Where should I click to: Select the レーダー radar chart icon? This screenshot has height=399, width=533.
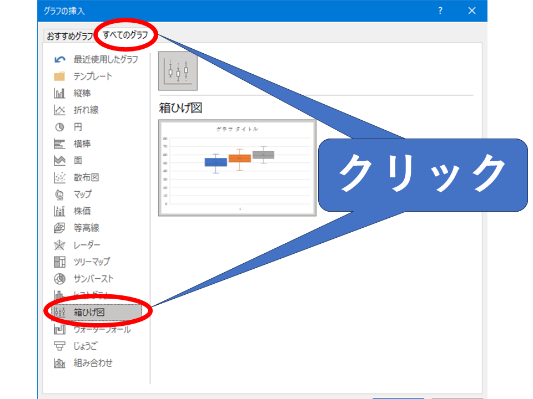point(59,245)
